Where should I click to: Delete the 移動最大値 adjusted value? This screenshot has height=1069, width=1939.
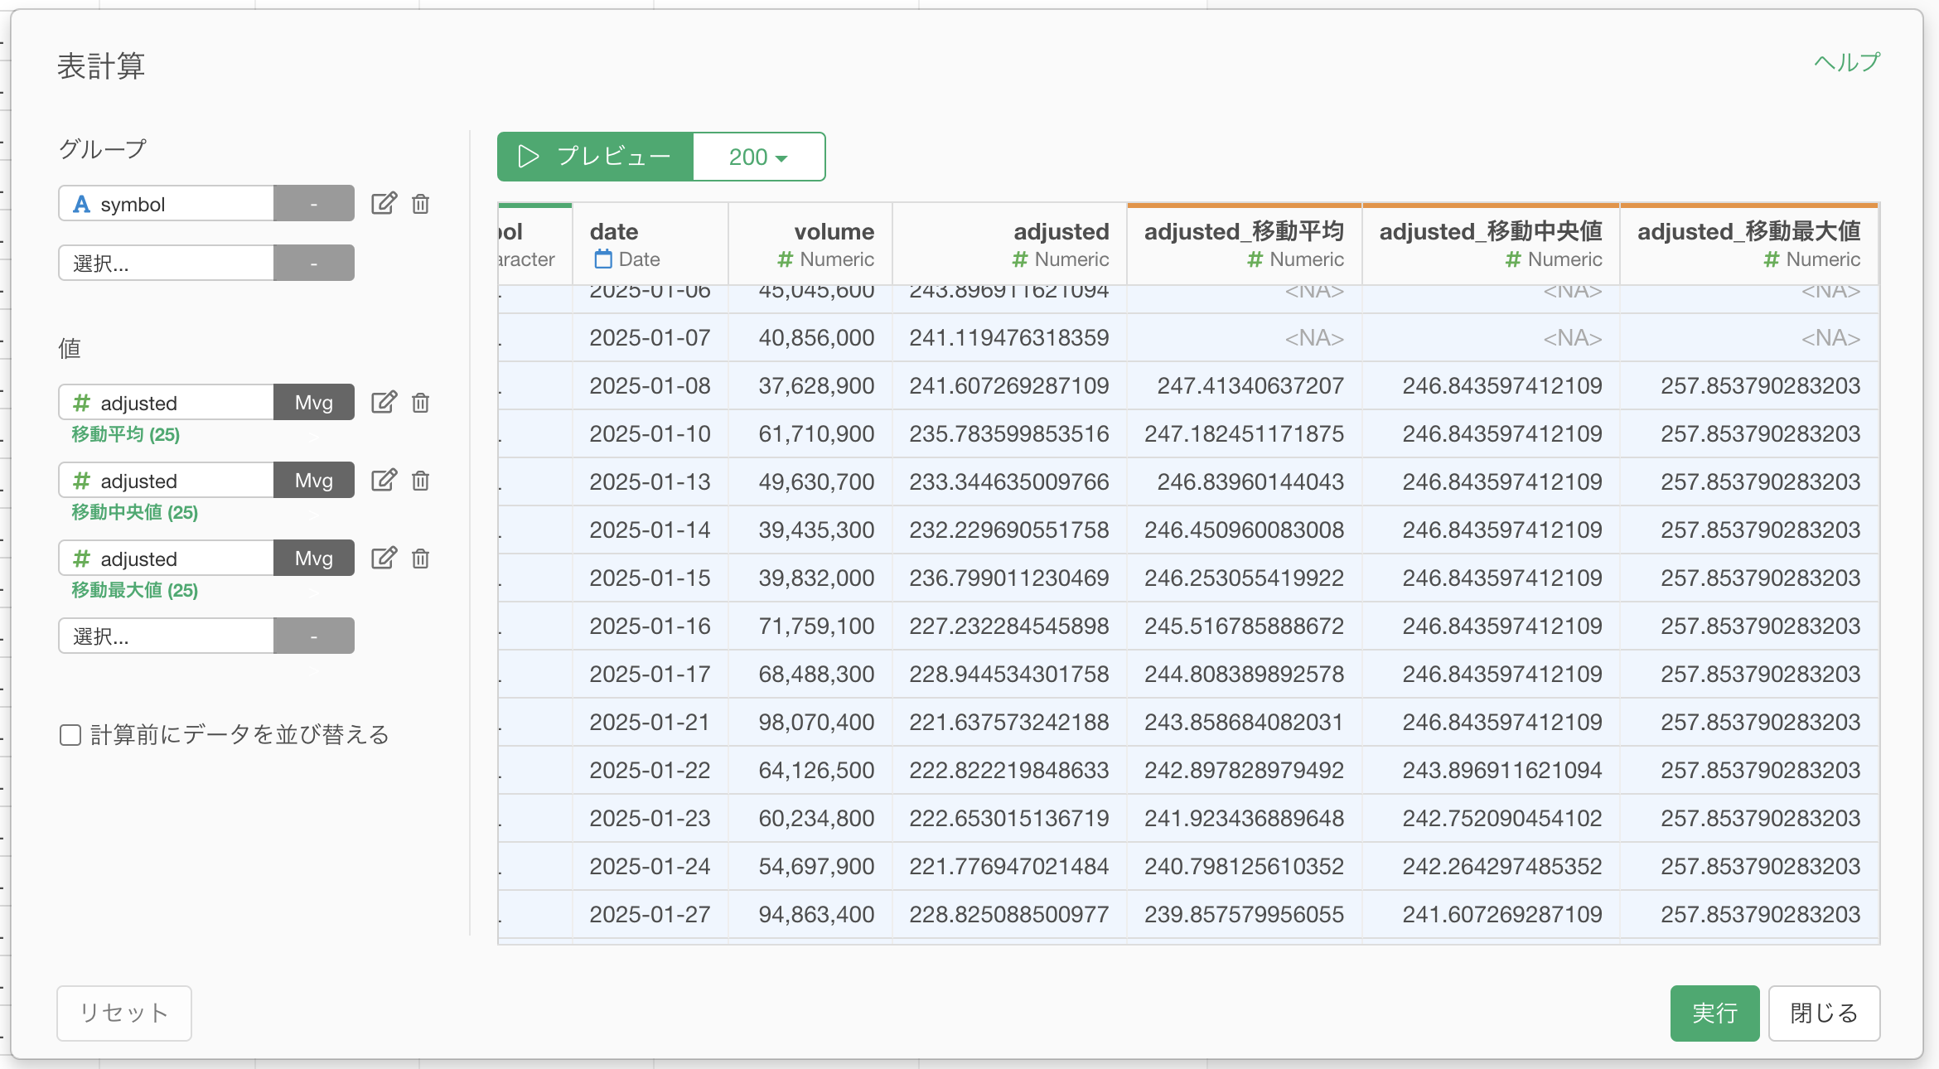coord(421,559)
